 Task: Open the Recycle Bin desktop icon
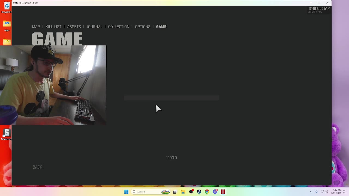(7, 8)
